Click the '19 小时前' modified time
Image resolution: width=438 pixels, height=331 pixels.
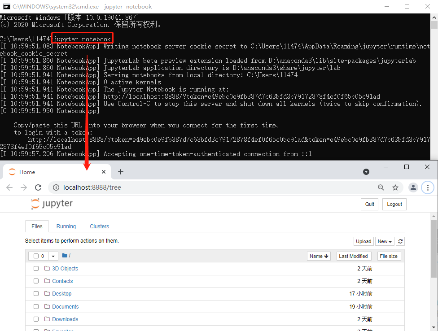[x=361, y=307]
